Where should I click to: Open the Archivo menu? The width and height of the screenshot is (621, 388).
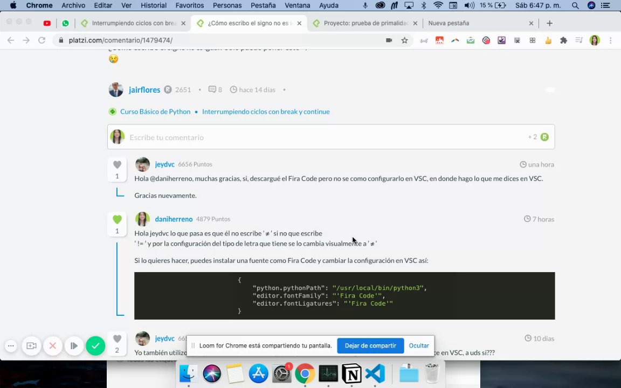[x=73, y=5]
